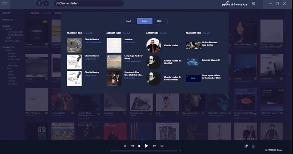Viewport: 293px width, 154px height.
Task: Expand Playlists section in sidebar
Action: tap(12, 26)
